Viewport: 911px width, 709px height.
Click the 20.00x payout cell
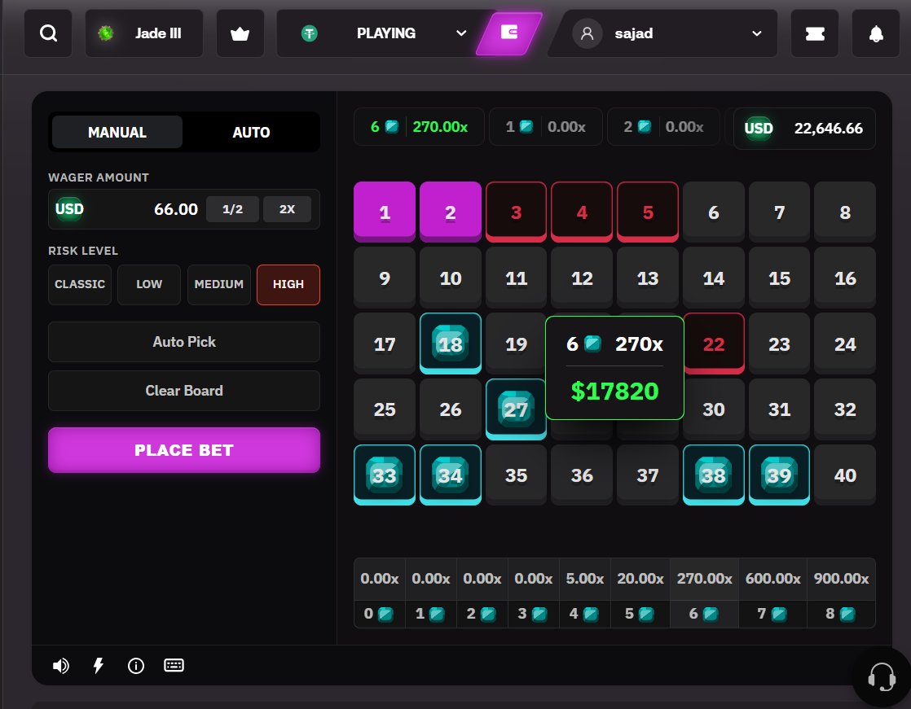point(640,579)
